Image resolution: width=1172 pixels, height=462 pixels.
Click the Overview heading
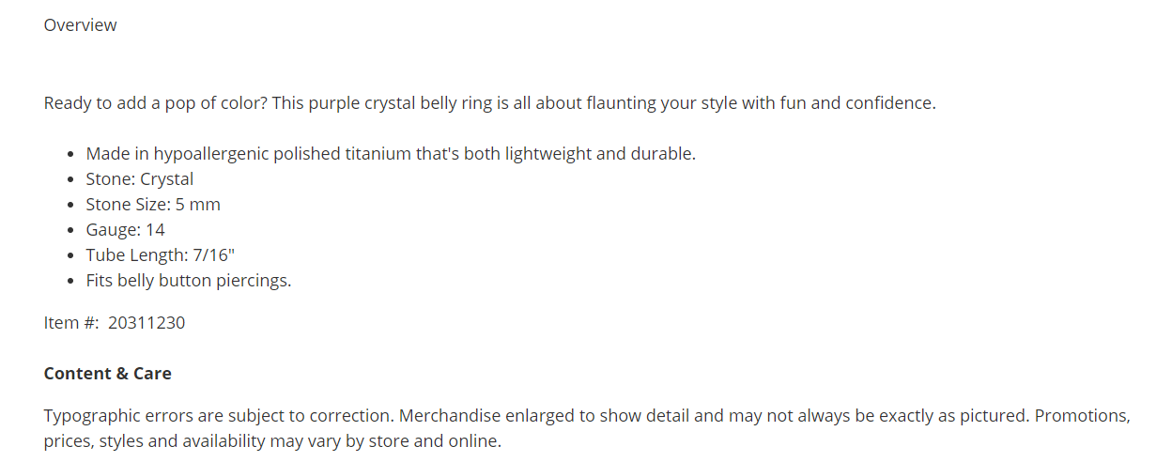80,25
